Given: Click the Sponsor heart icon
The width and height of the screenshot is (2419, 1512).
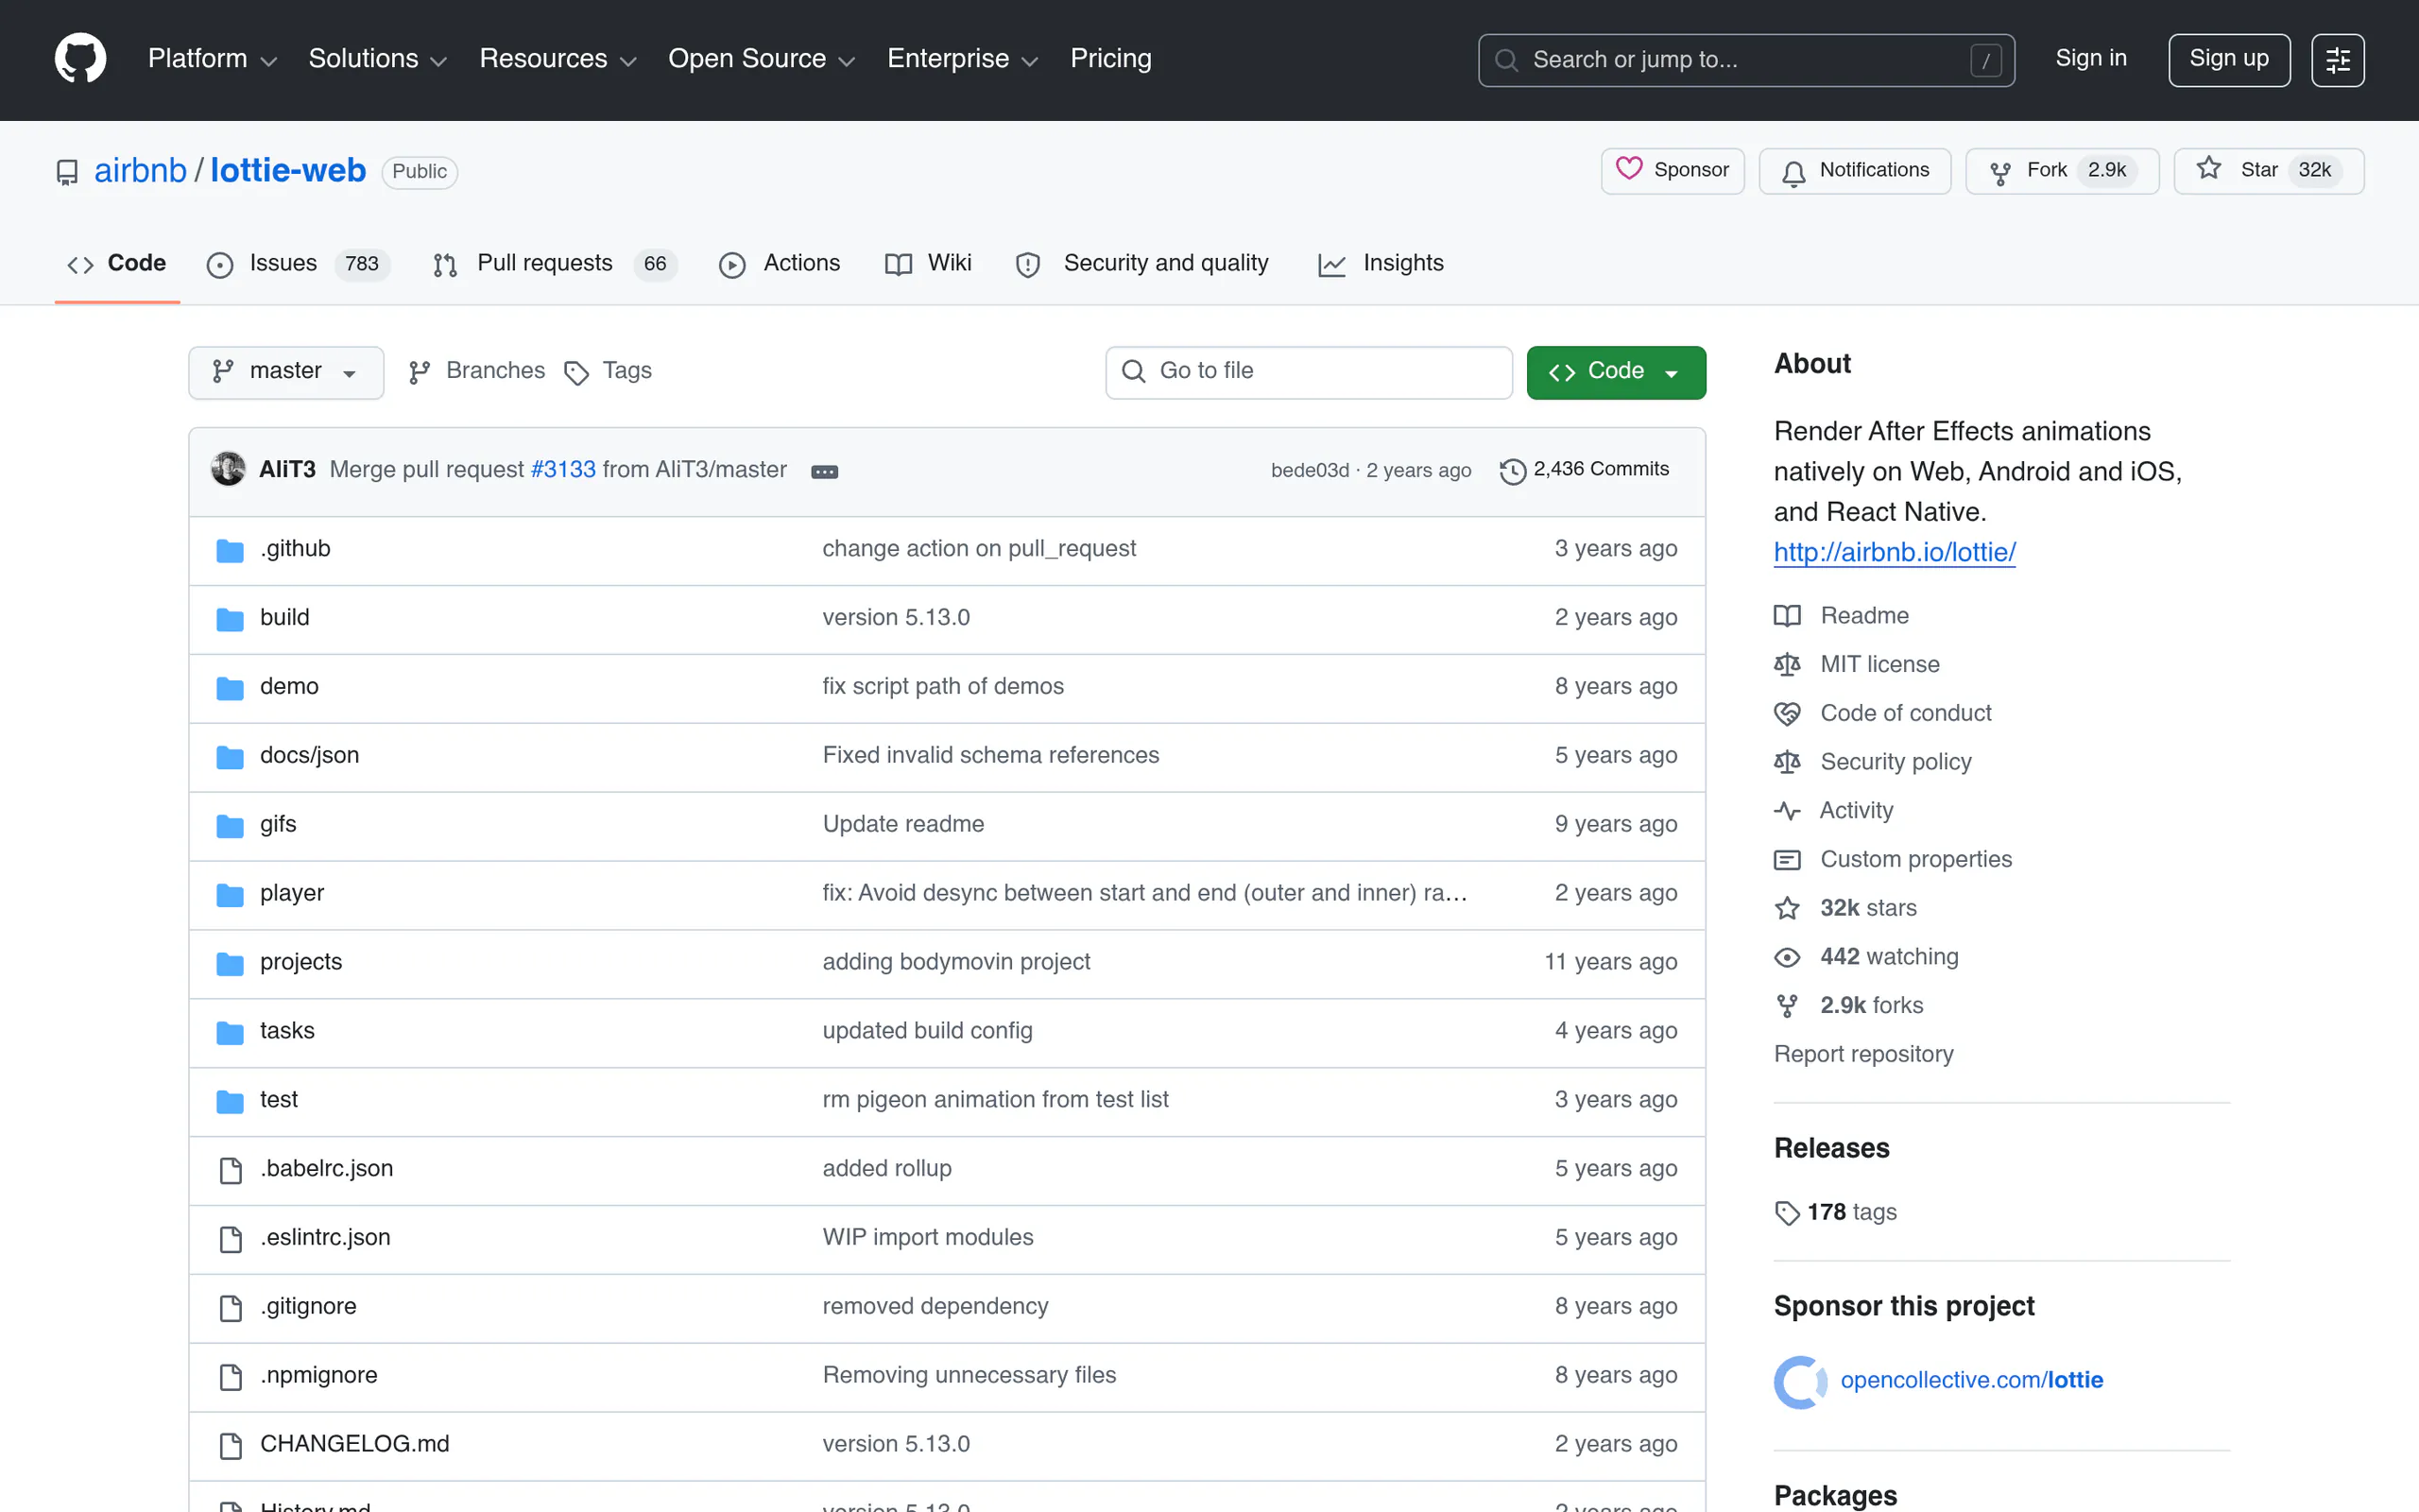Looking at the screenshot, I should click(x=1629, y=169).
